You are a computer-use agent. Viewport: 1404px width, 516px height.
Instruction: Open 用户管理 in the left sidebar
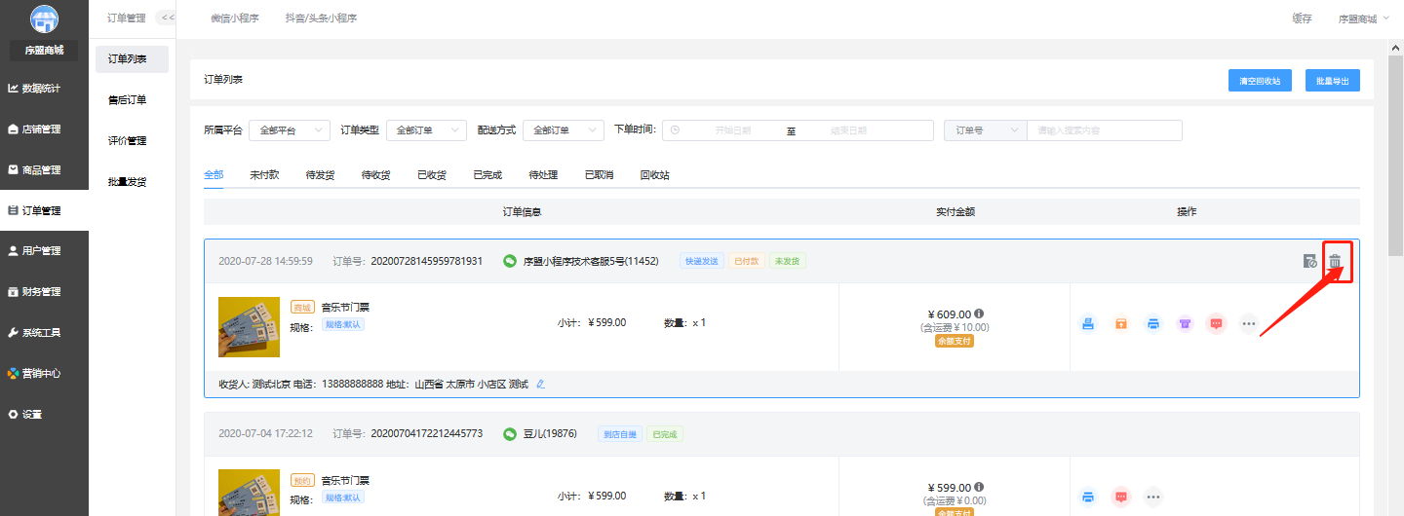pos(44,251)
